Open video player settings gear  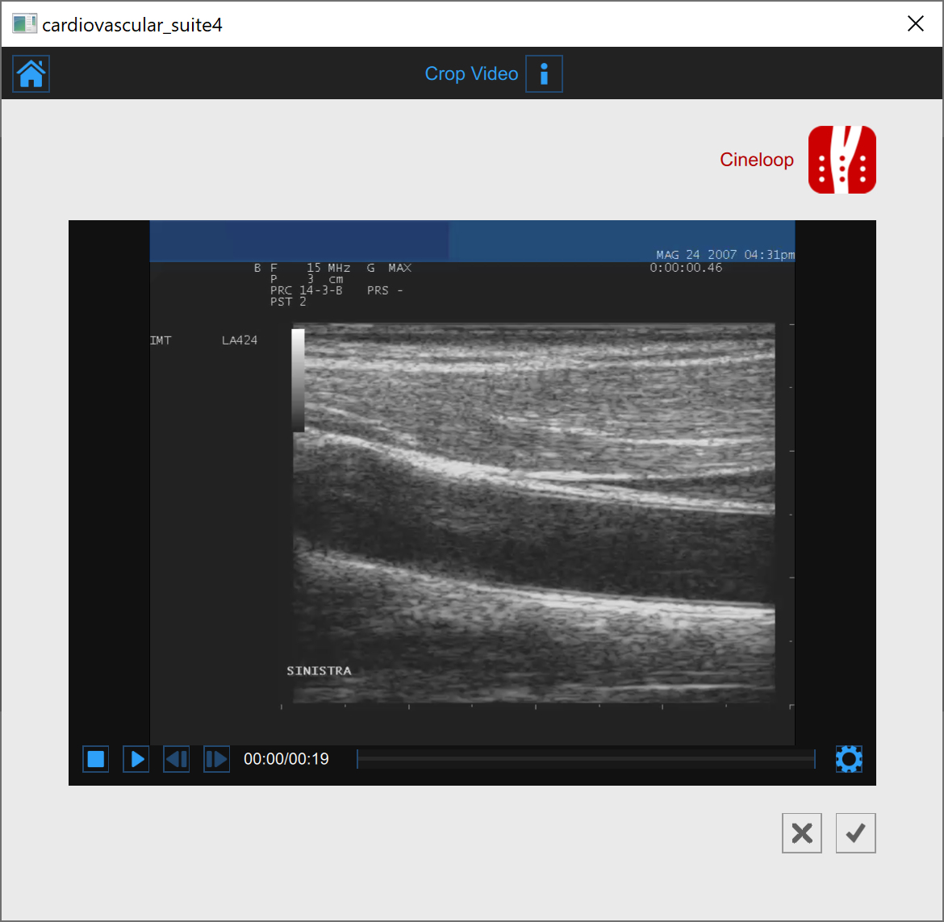tap(849, 759)
